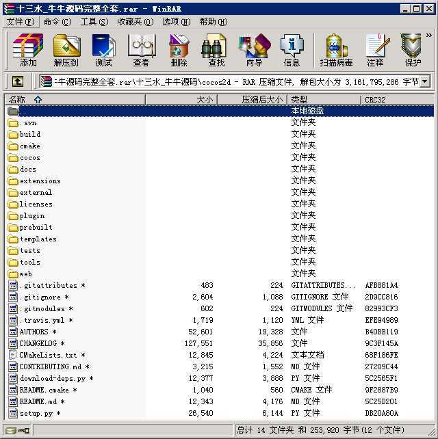This screenshot has width=438, height=439.
Task: Open the 注释 (Comment) tool
Action: (x=375, y=50)
